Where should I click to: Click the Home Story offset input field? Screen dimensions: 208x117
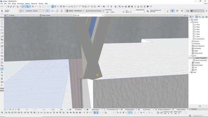coord(137,12)
